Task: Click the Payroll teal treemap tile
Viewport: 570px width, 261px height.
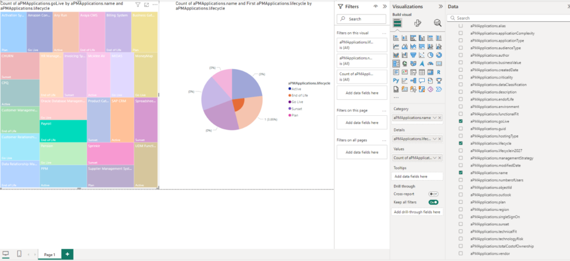Action: pyautogui.click(x=62, y=130)
